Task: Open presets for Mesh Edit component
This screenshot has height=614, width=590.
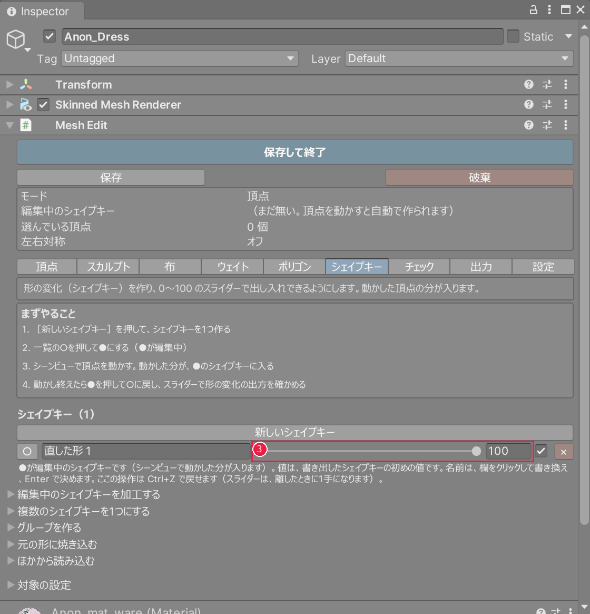Action: [x=547, y=125]
